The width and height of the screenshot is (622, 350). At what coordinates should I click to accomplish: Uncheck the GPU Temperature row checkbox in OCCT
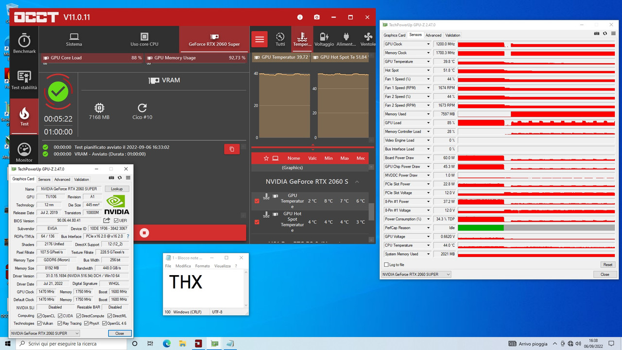tap(257, 201)
